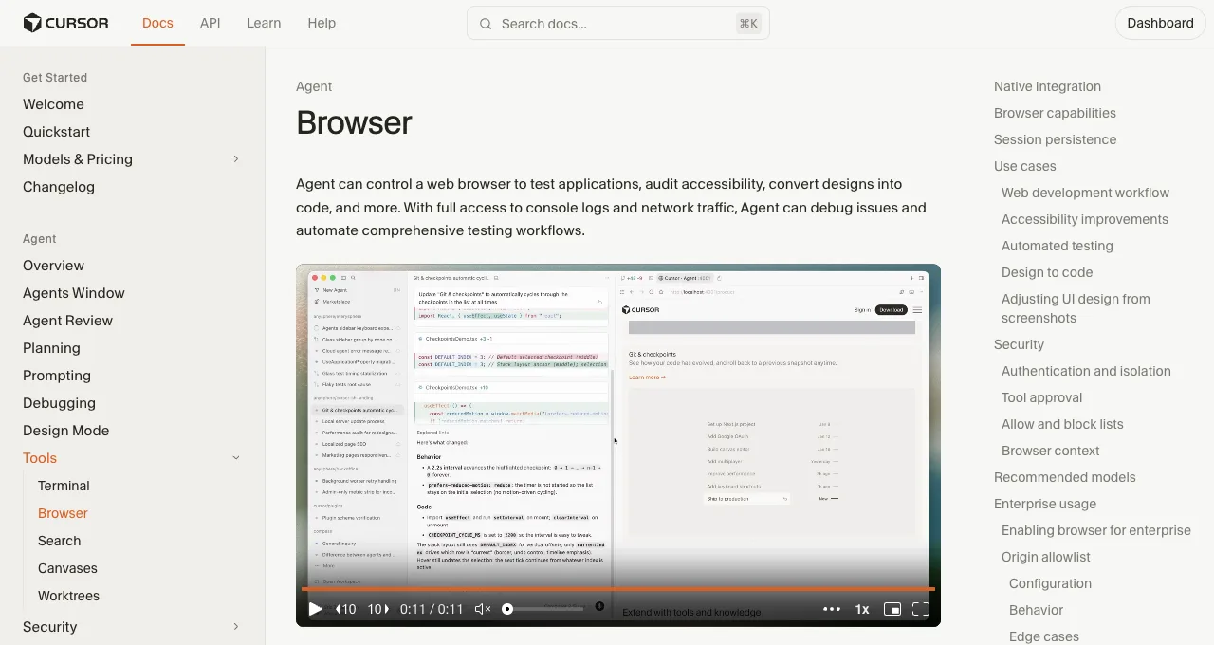Screen dimensions: 1214x645
Task: Switch to the API tab
Action: point(211,23)
